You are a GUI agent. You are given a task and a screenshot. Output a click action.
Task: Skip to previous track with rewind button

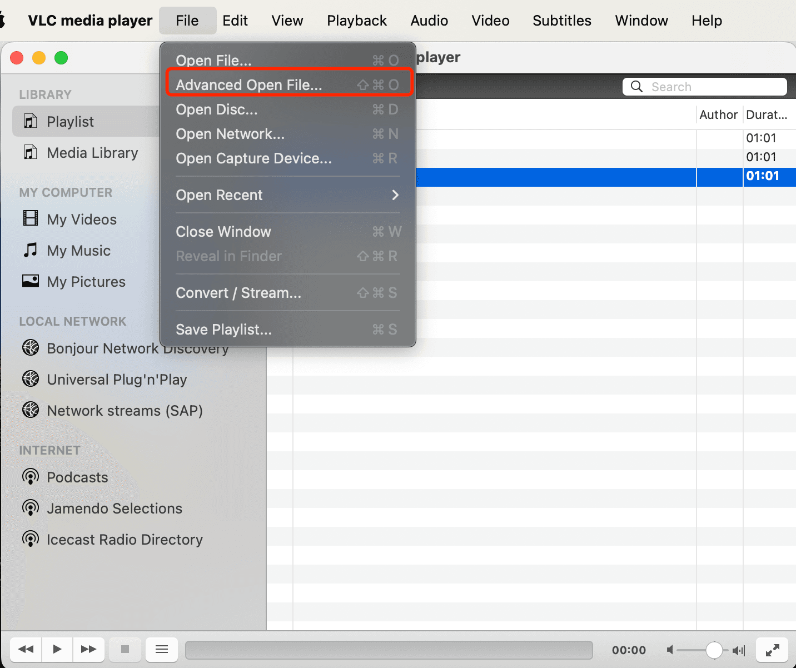click(26, 649)
